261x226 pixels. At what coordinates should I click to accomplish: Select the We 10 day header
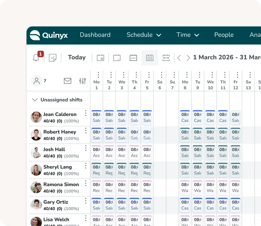click(x=210, y=85)
